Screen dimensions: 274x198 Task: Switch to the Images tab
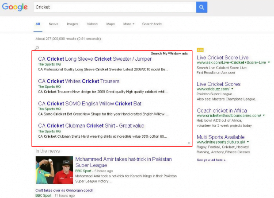pos(72,24)
